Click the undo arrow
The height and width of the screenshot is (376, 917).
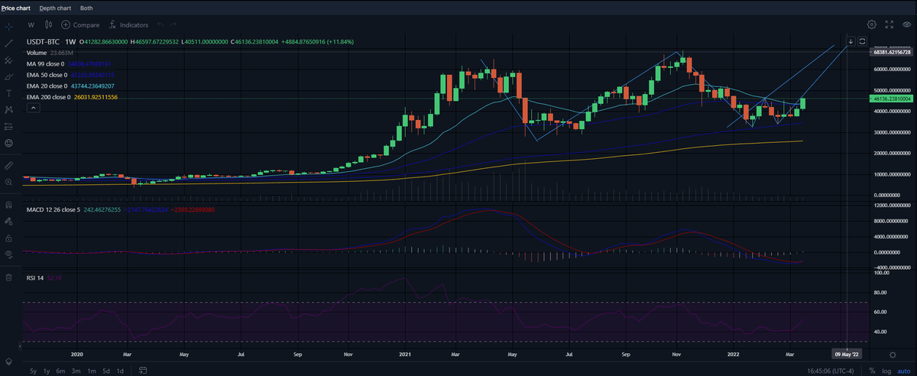161,24
